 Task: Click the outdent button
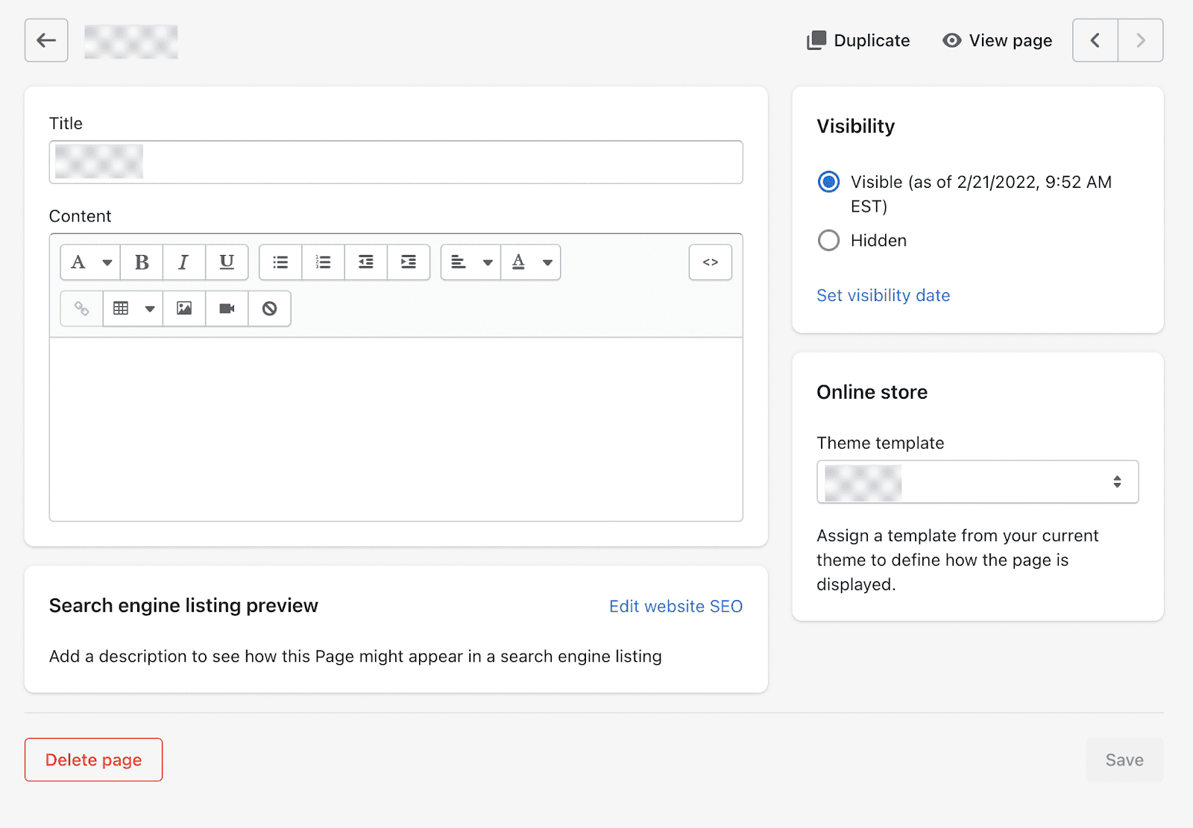365,262
